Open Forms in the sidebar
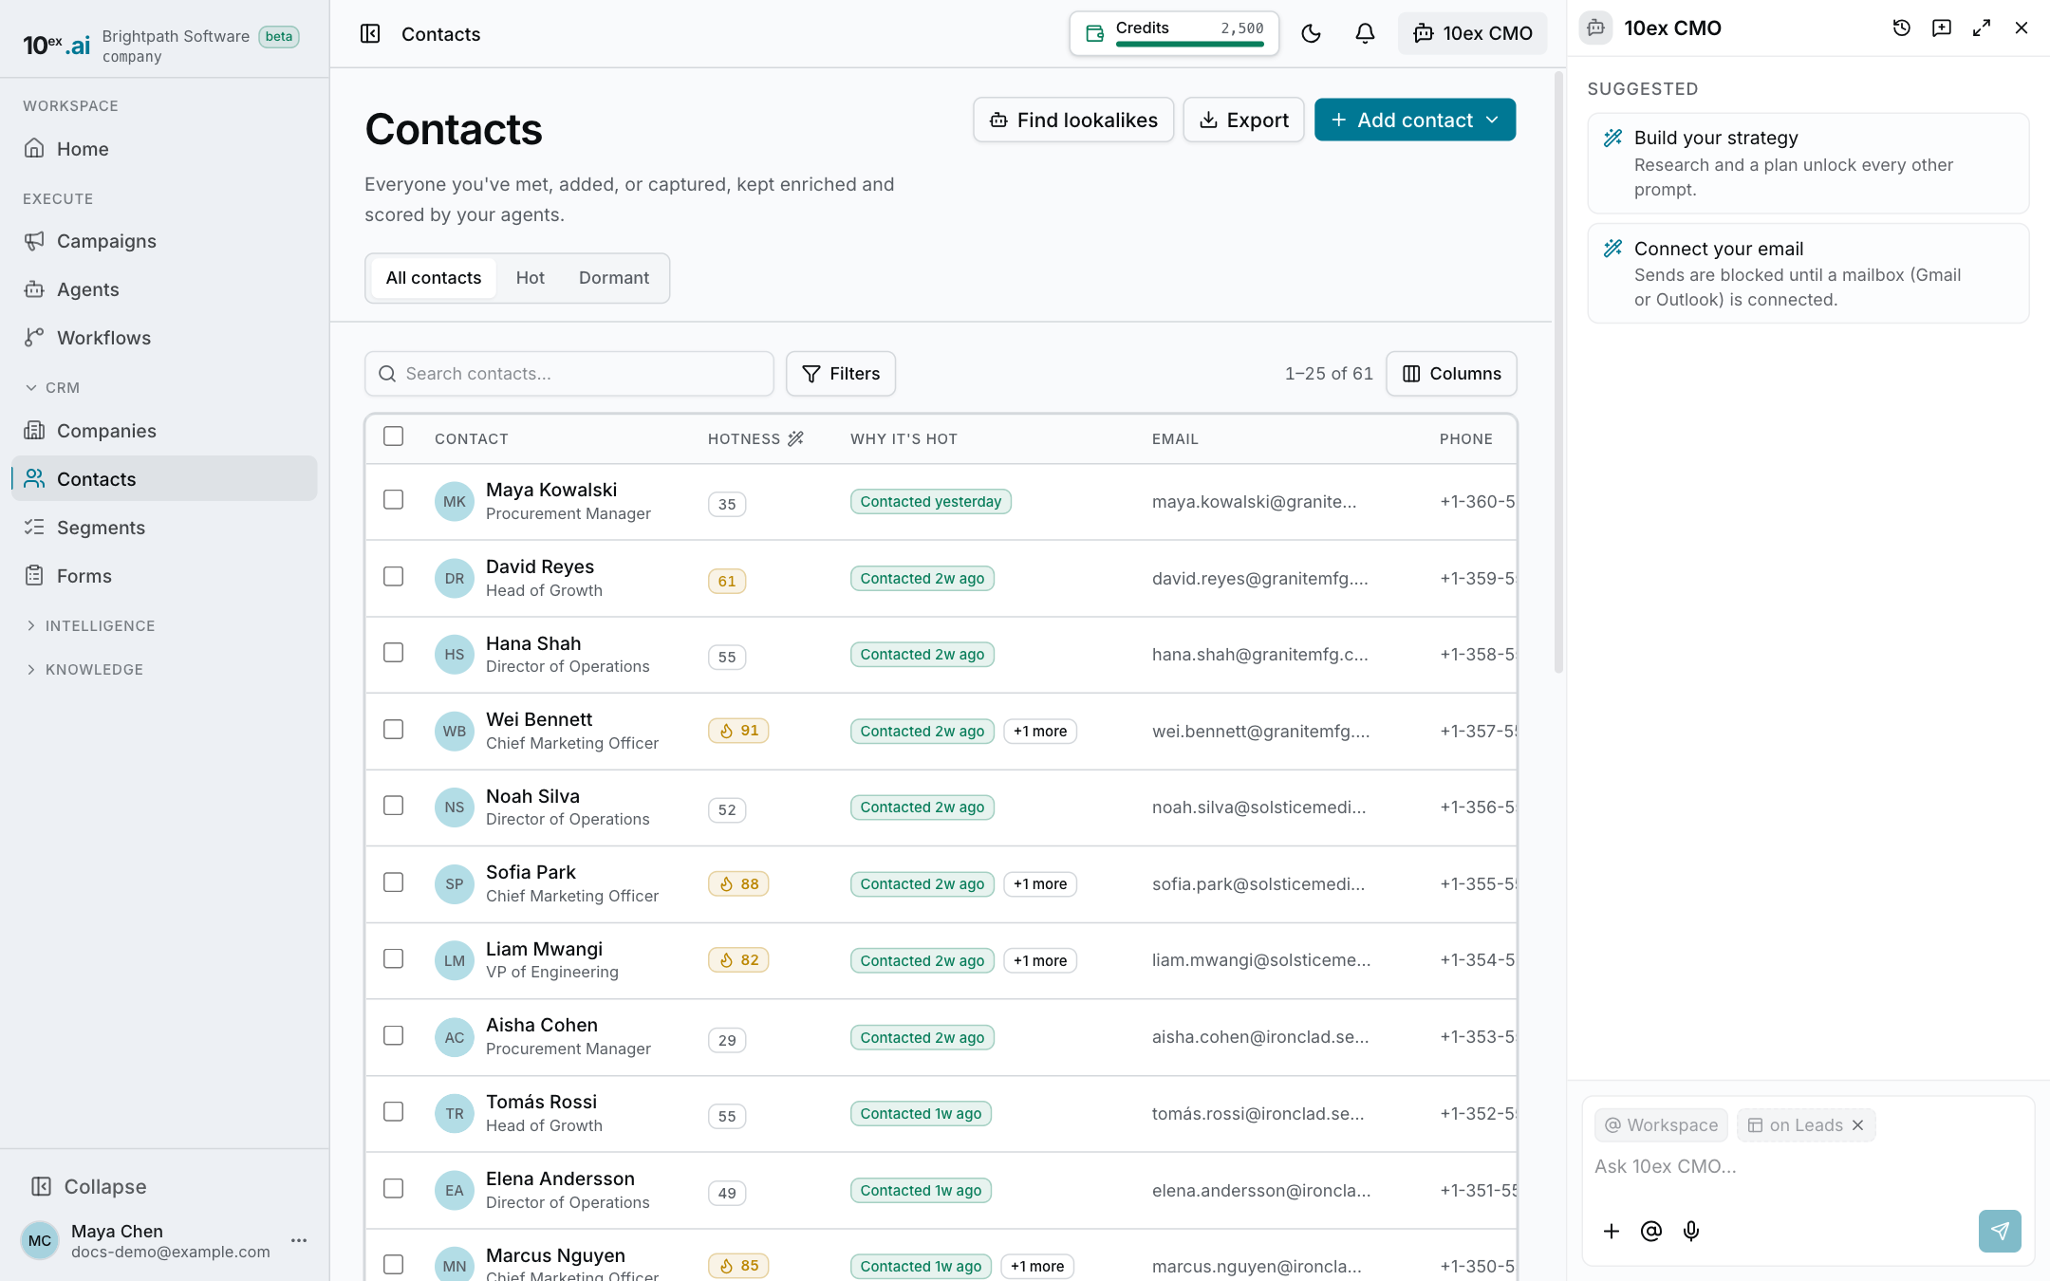2050x1281 pixels. coord(164,576)
